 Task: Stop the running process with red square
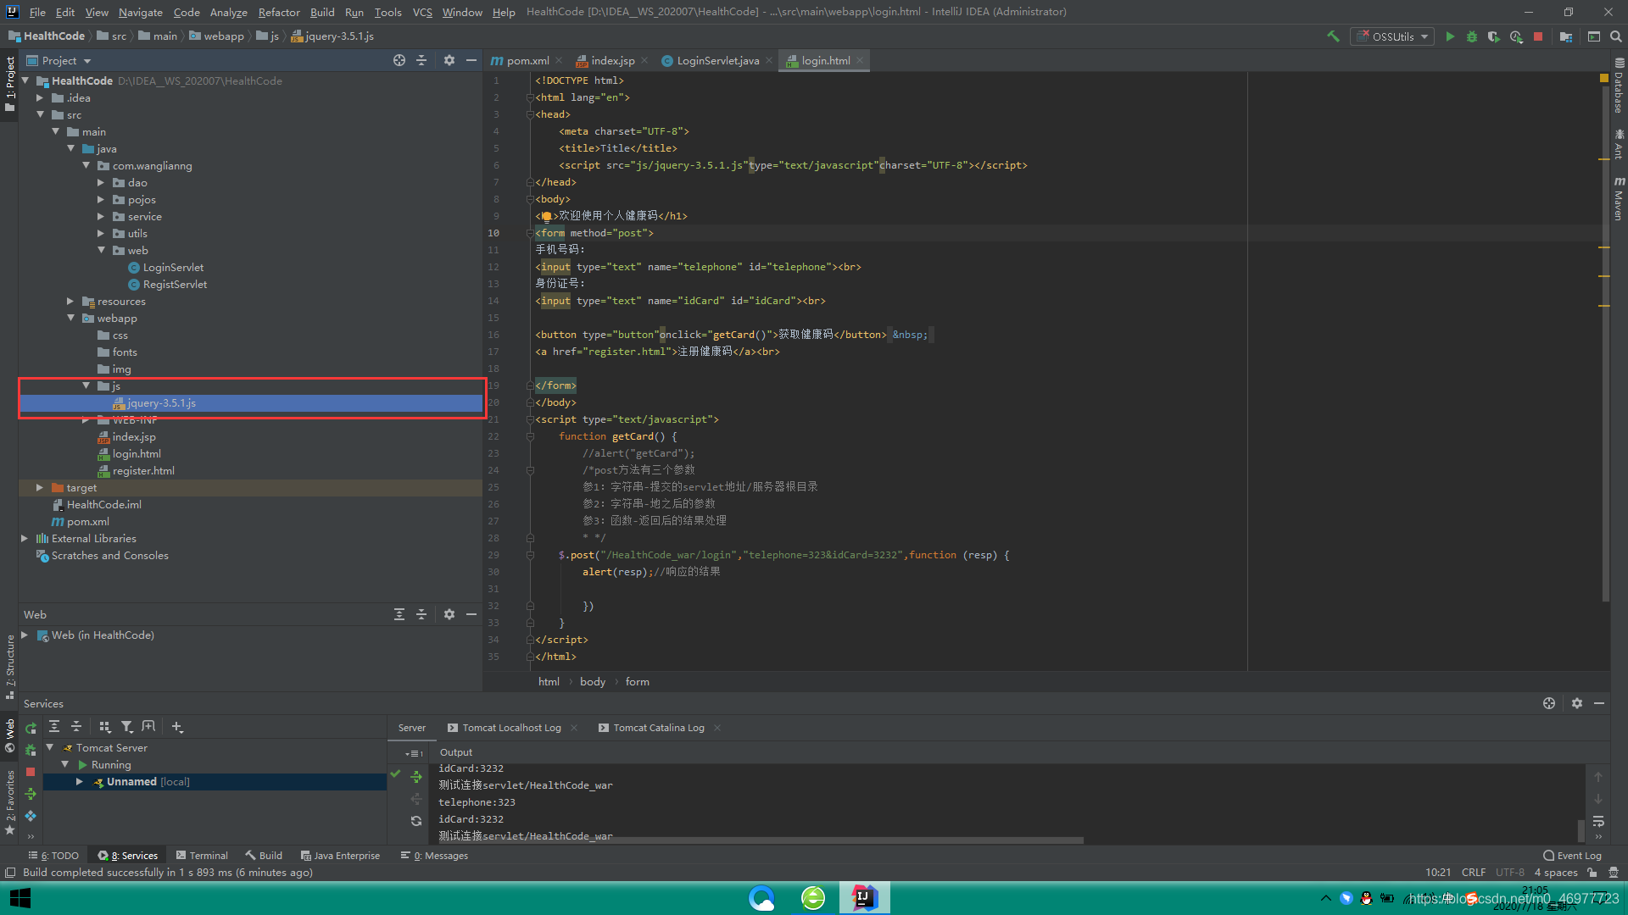click(x=1538, y=36)
